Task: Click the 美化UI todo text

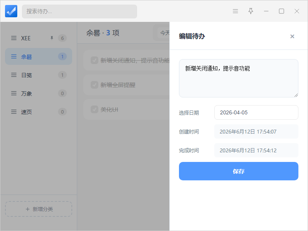Action: (109, 109)
